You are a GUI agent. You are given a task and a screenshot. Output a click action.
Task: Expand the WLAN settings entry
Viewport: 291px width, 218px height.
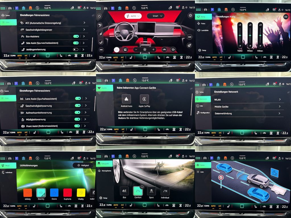280,100
